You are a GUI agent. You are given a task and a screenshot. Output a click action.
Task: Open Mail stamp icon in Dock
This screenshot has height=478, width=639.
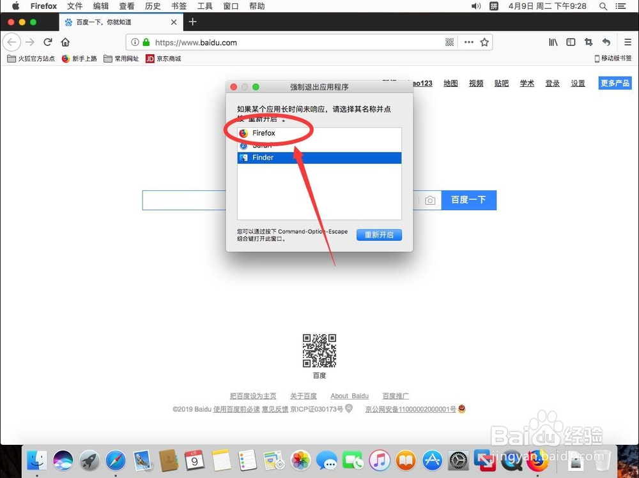point(142,461)
